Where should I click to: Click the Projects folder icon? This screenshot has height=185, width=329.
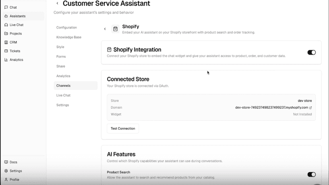point(6,34)
